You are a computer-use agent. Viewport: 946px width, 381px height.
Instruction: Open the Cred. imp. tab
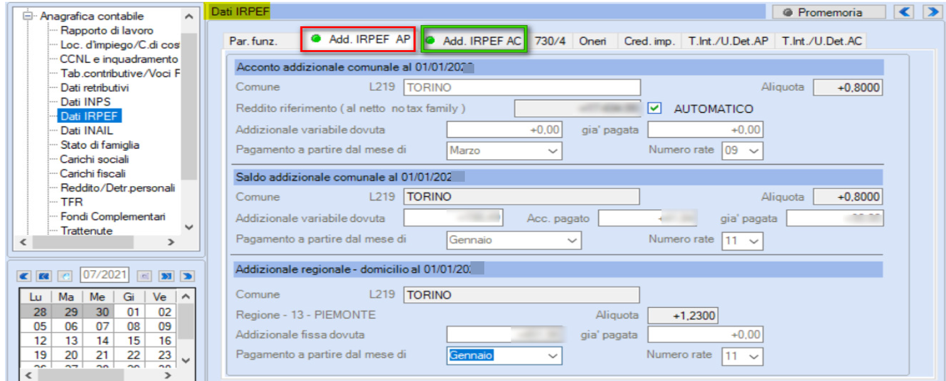pos(649,41)
